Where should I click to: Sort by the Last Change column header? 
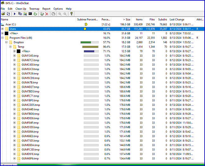point(177,20)
